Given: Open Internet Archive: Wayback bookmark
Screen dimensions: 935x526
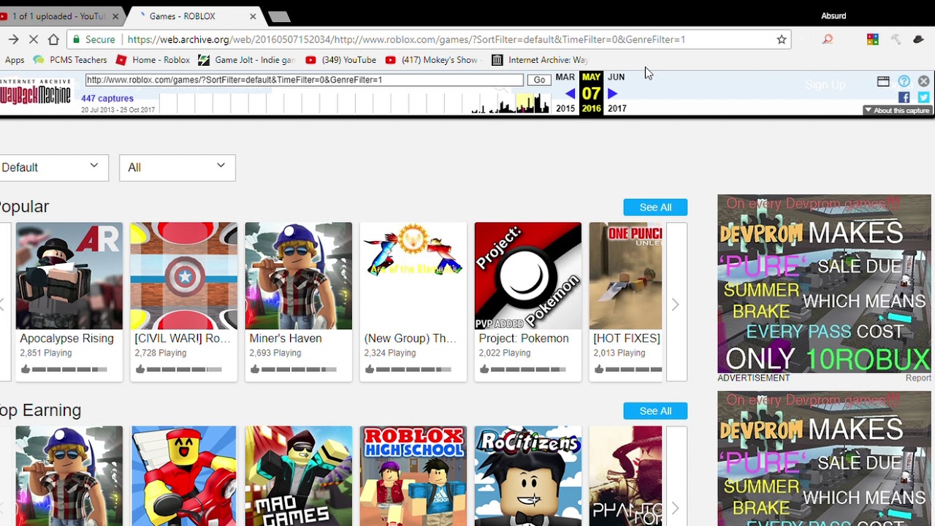Looking at the screenshot, I should coord(540,60).
